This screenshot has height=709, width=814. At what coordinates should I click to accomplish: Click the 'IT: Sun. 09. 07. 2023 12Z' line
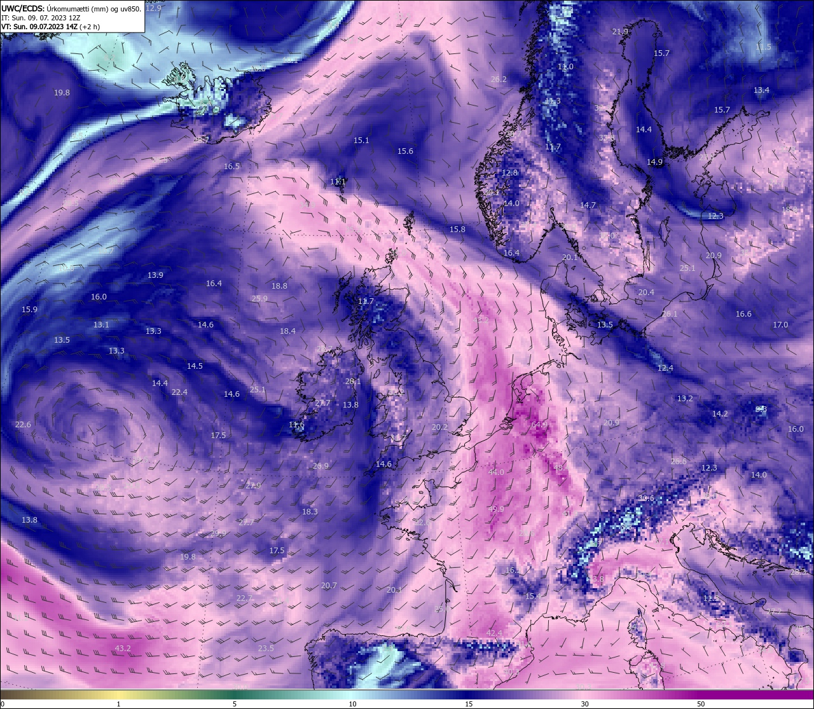click(41, 18)
